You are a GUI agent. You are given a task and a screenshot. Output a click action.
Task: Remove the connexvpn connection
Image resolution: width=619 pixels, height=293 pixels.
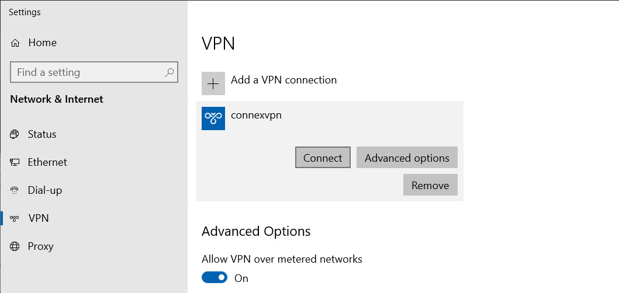pos(430,185)
